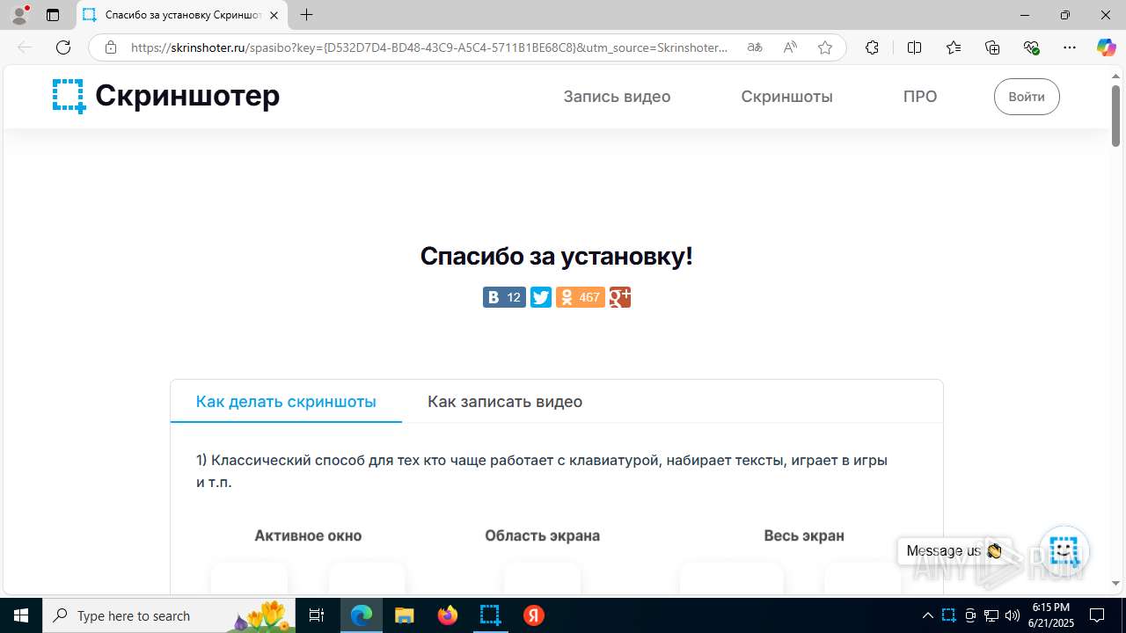Click the Type here to search box
Viewport: 1126px width, 633px height.
point(170,615)
